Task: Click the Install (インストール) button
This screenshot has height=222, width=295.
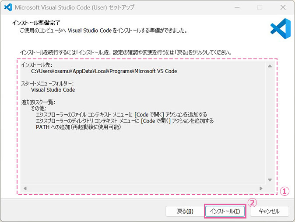Action: [x=225, y=211]
